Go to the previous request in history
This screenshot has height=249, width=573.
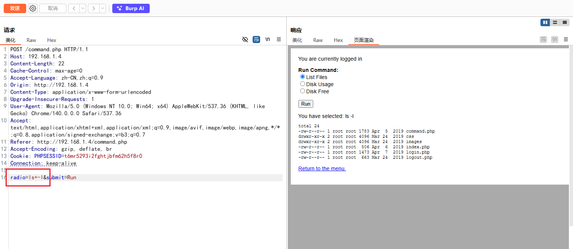tap(74, 8)
